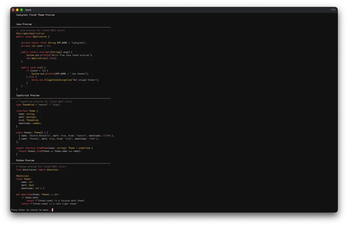The height and width of the screenshot is (226, 348).
Task: Click the 'kind: ThemeKind;' property line
Action: [x=29, y=120]
